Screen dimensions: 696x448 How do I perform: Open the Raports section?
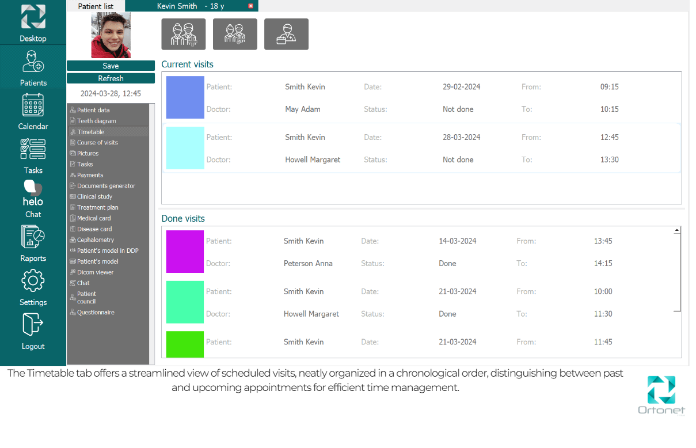pyautogui.click(x=33, y=243)
